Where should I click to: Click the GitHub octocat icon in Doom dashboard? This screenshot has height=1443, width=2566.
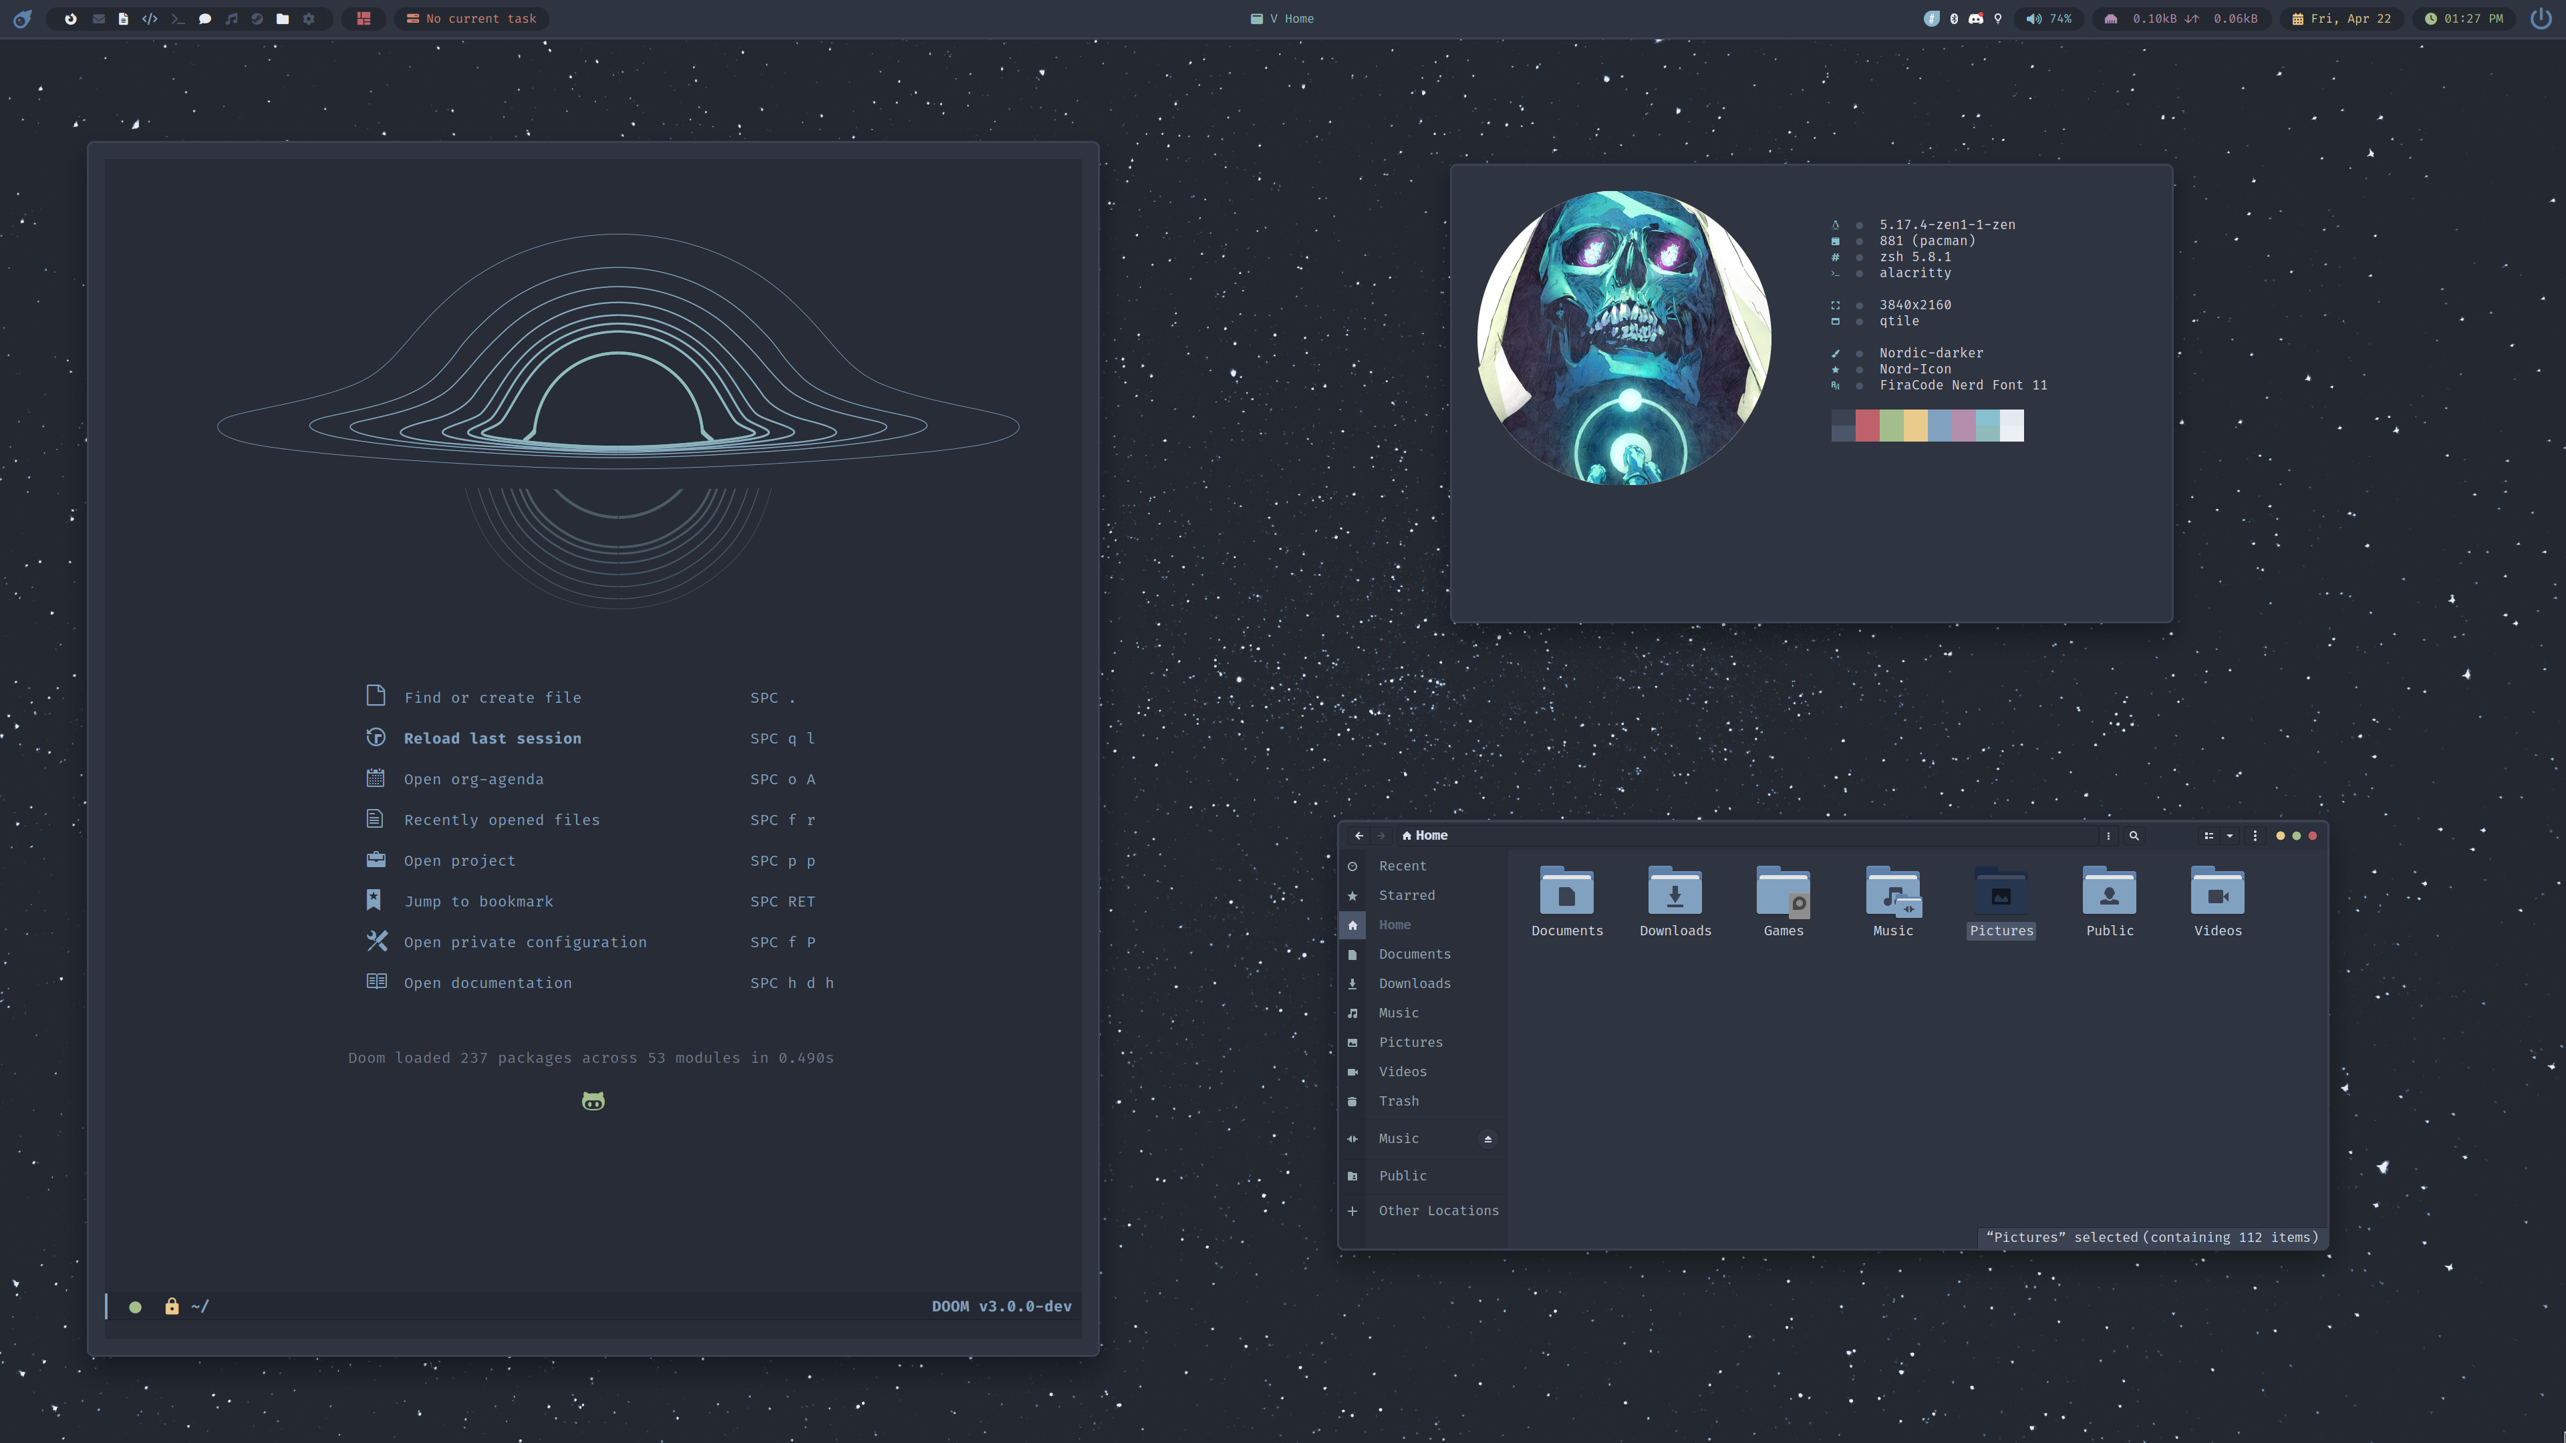pos(593,1100)
